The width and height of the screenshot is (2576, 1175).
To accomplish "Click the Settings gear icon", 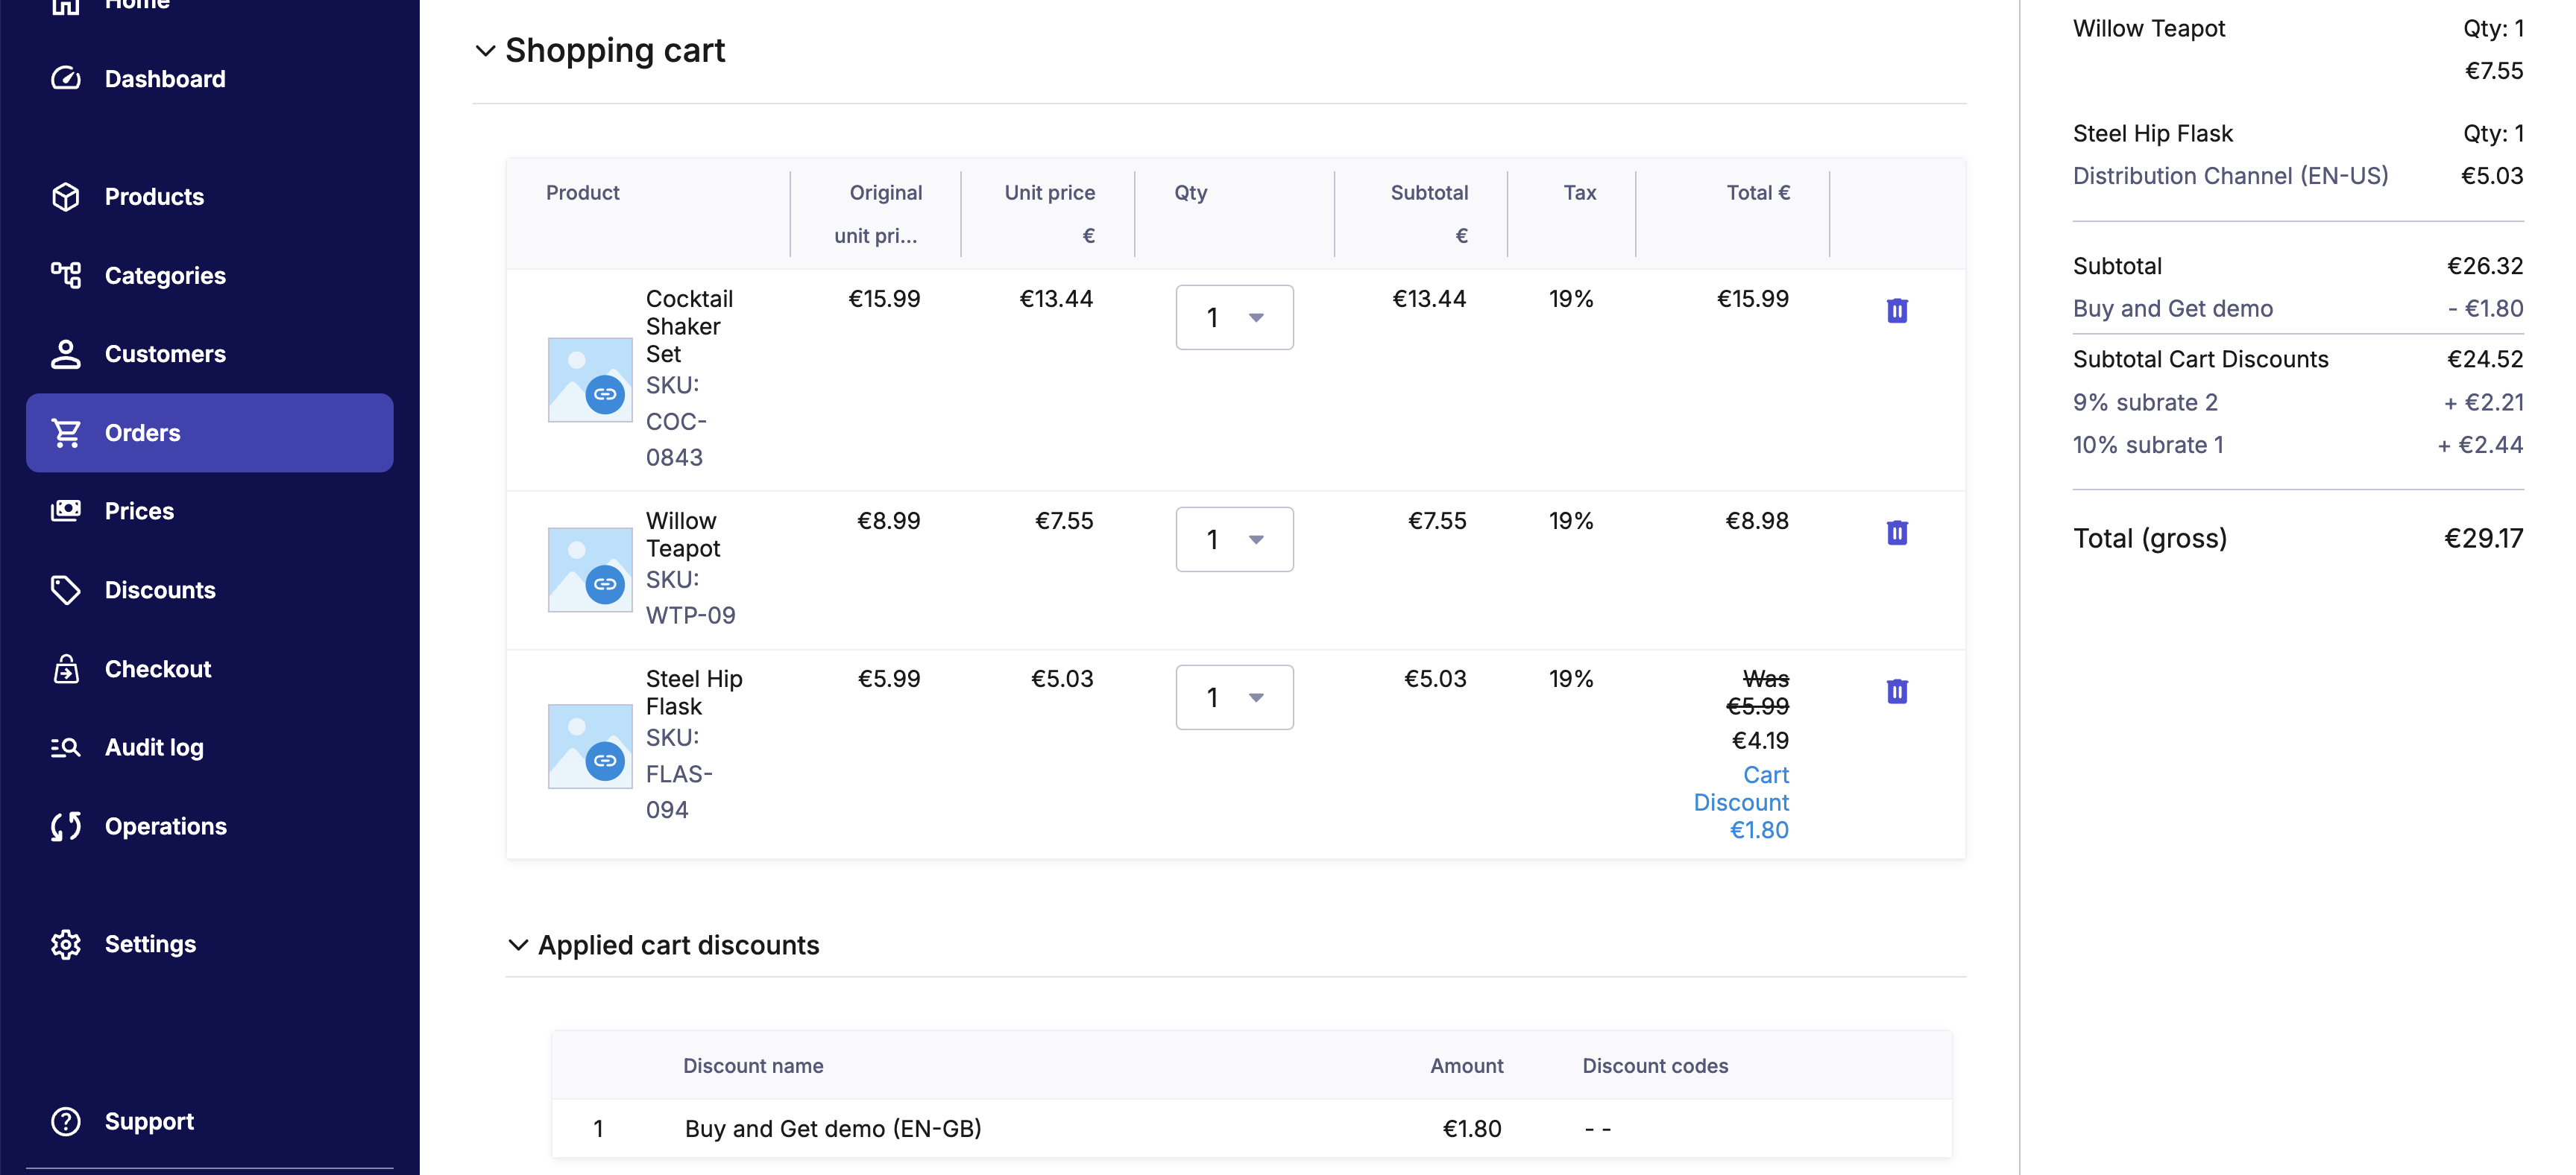I will click(x=66, y=944).
